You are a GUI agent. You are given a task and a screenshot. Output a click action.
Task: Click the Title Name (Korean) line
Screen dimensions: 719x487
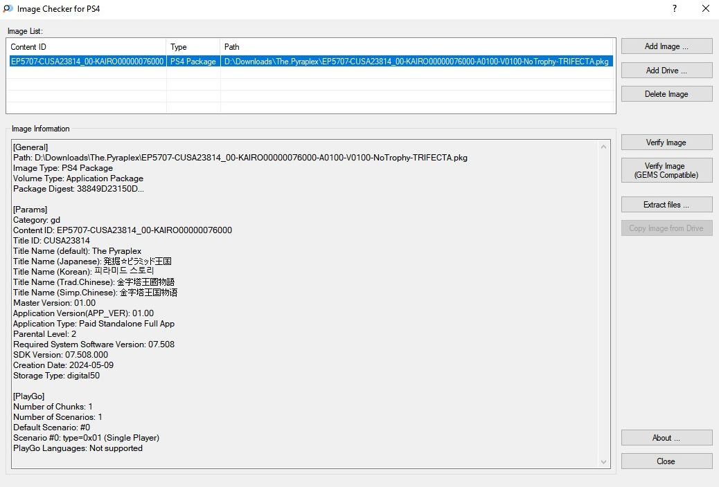(83, 272)
